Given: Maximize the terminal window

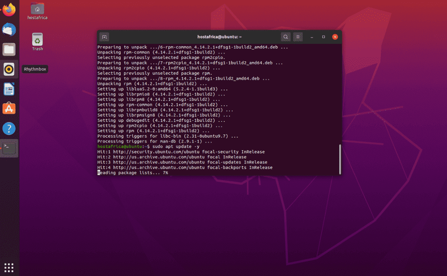Looking at the screenshot, I should (323, 37).
